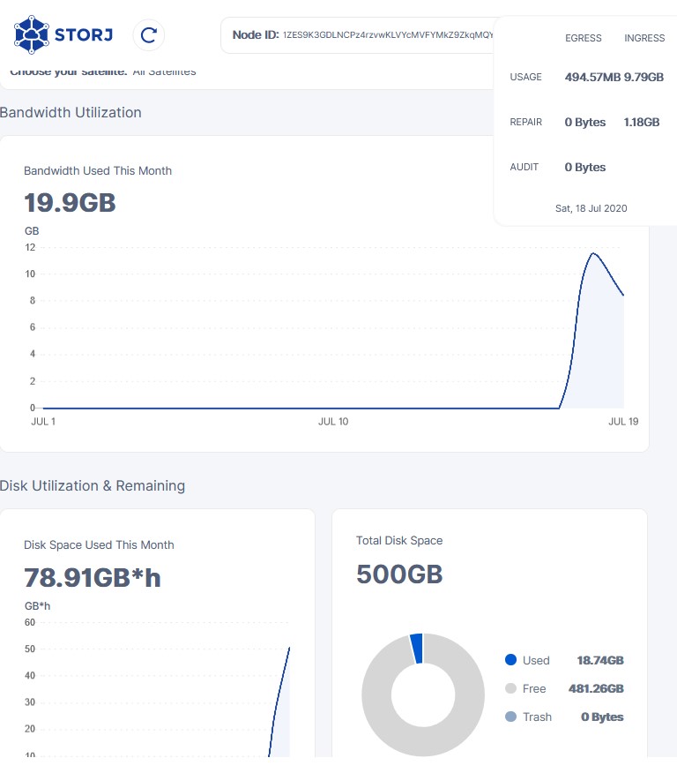
Task: Click the JUL 10 axis label
Action: coord(332,422)
